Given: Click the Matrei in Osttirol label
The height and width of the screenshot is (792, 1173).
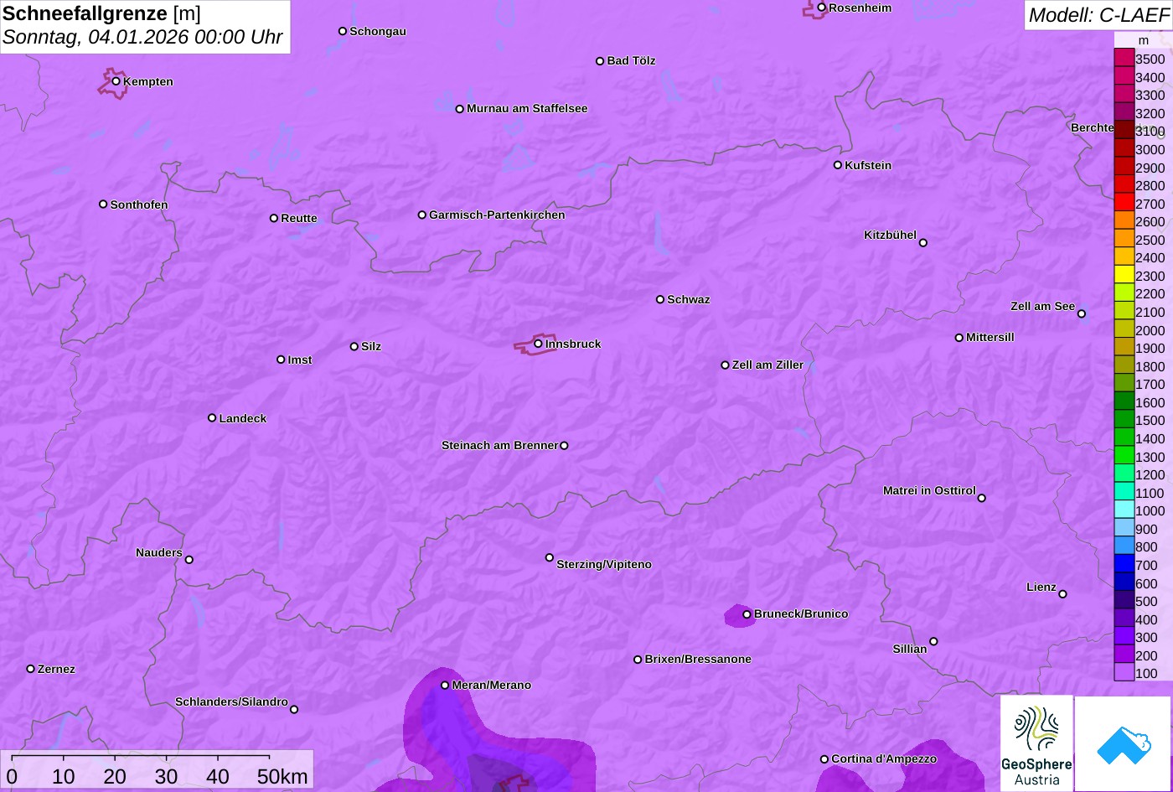Looking at the screenshot, I should tap(929, 490).
